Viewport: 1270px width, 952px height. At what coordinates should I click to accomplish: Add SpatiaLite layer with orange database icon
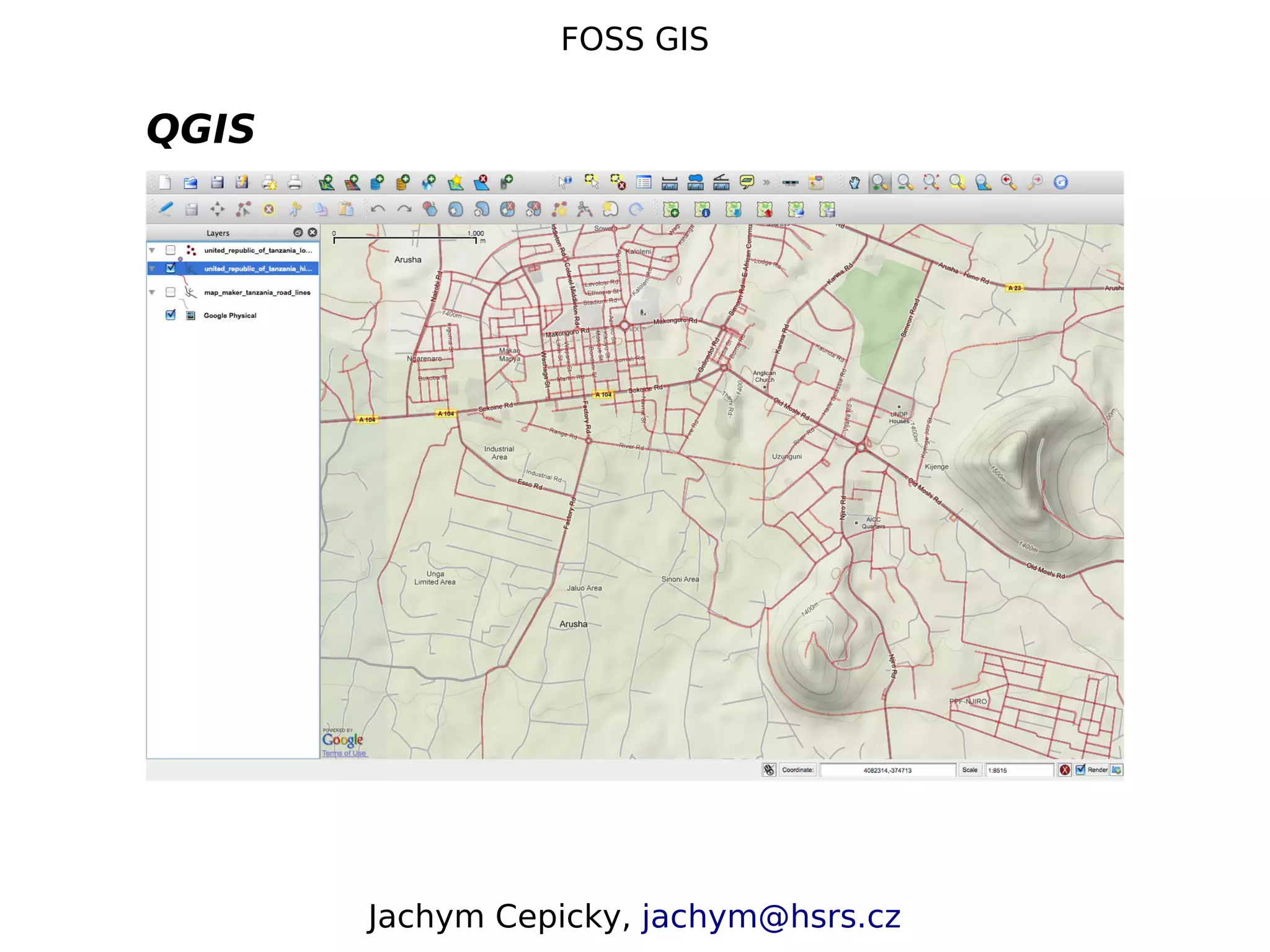pyautogui.click(x=403, y=183)
